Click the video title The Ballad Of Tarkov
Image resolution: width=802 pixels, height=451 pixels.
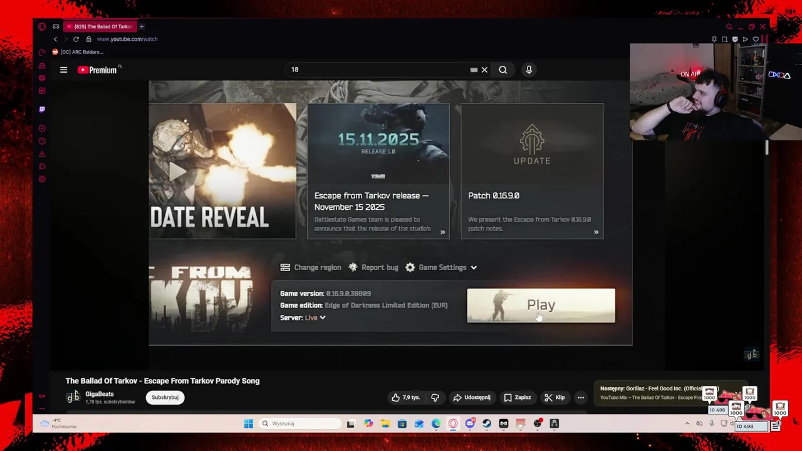pos(162,381)
